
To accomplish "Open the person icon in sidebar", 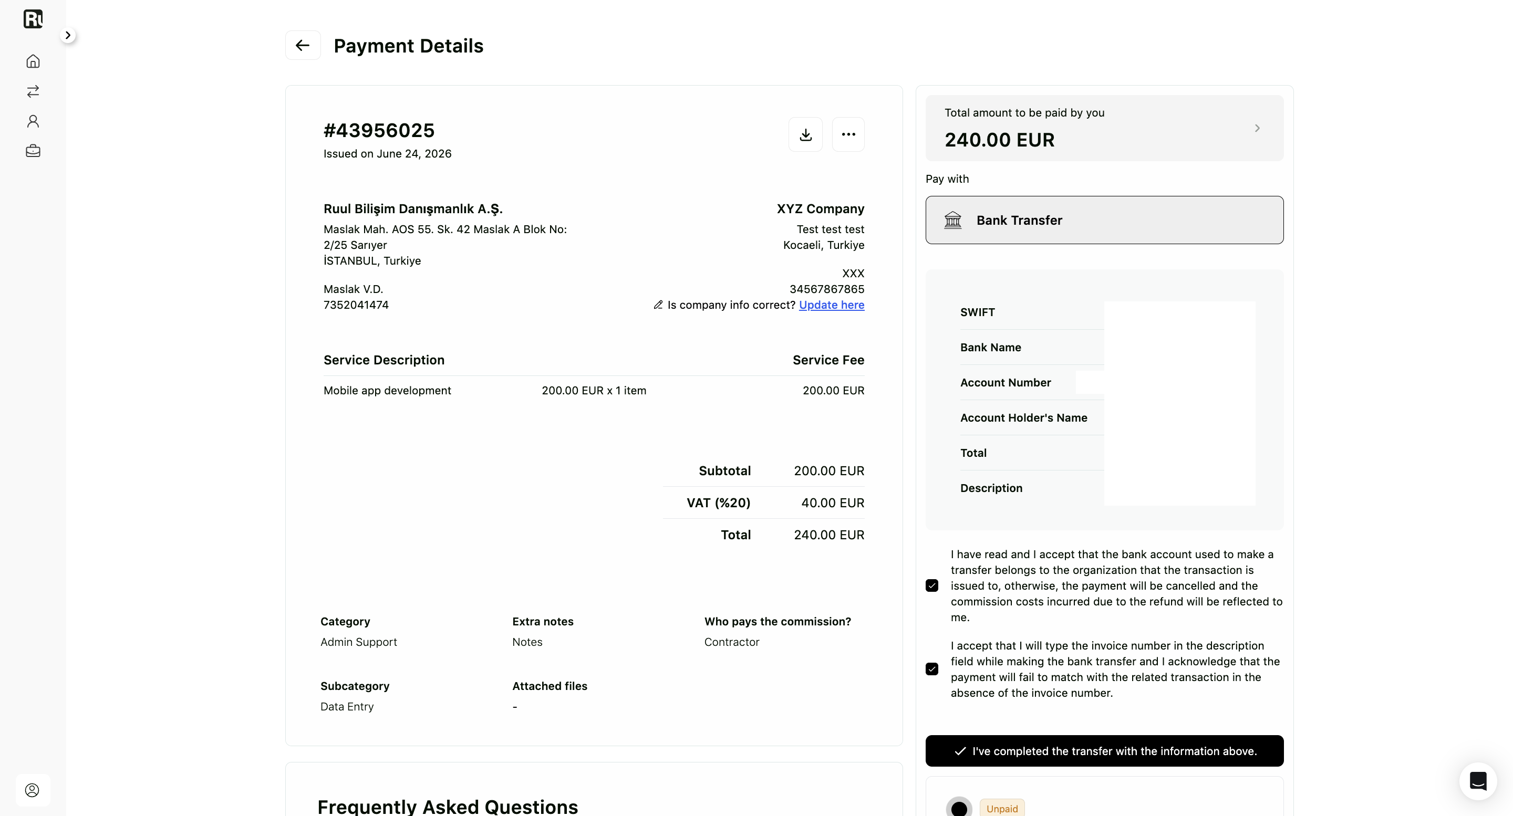I will pyautogui.click(x=33, y=121).
